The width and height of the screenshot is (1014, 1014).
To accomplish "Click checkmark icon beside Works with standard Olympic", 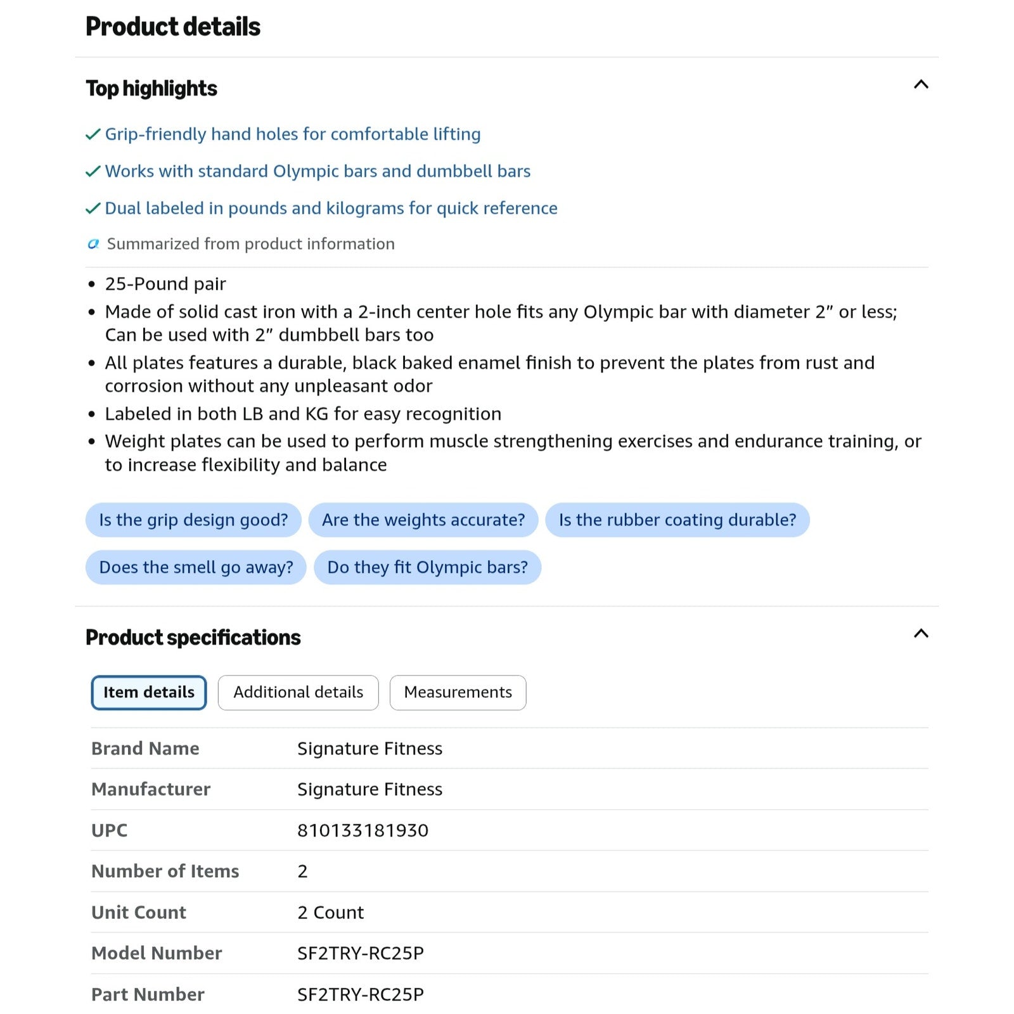I will coord(93,171).
